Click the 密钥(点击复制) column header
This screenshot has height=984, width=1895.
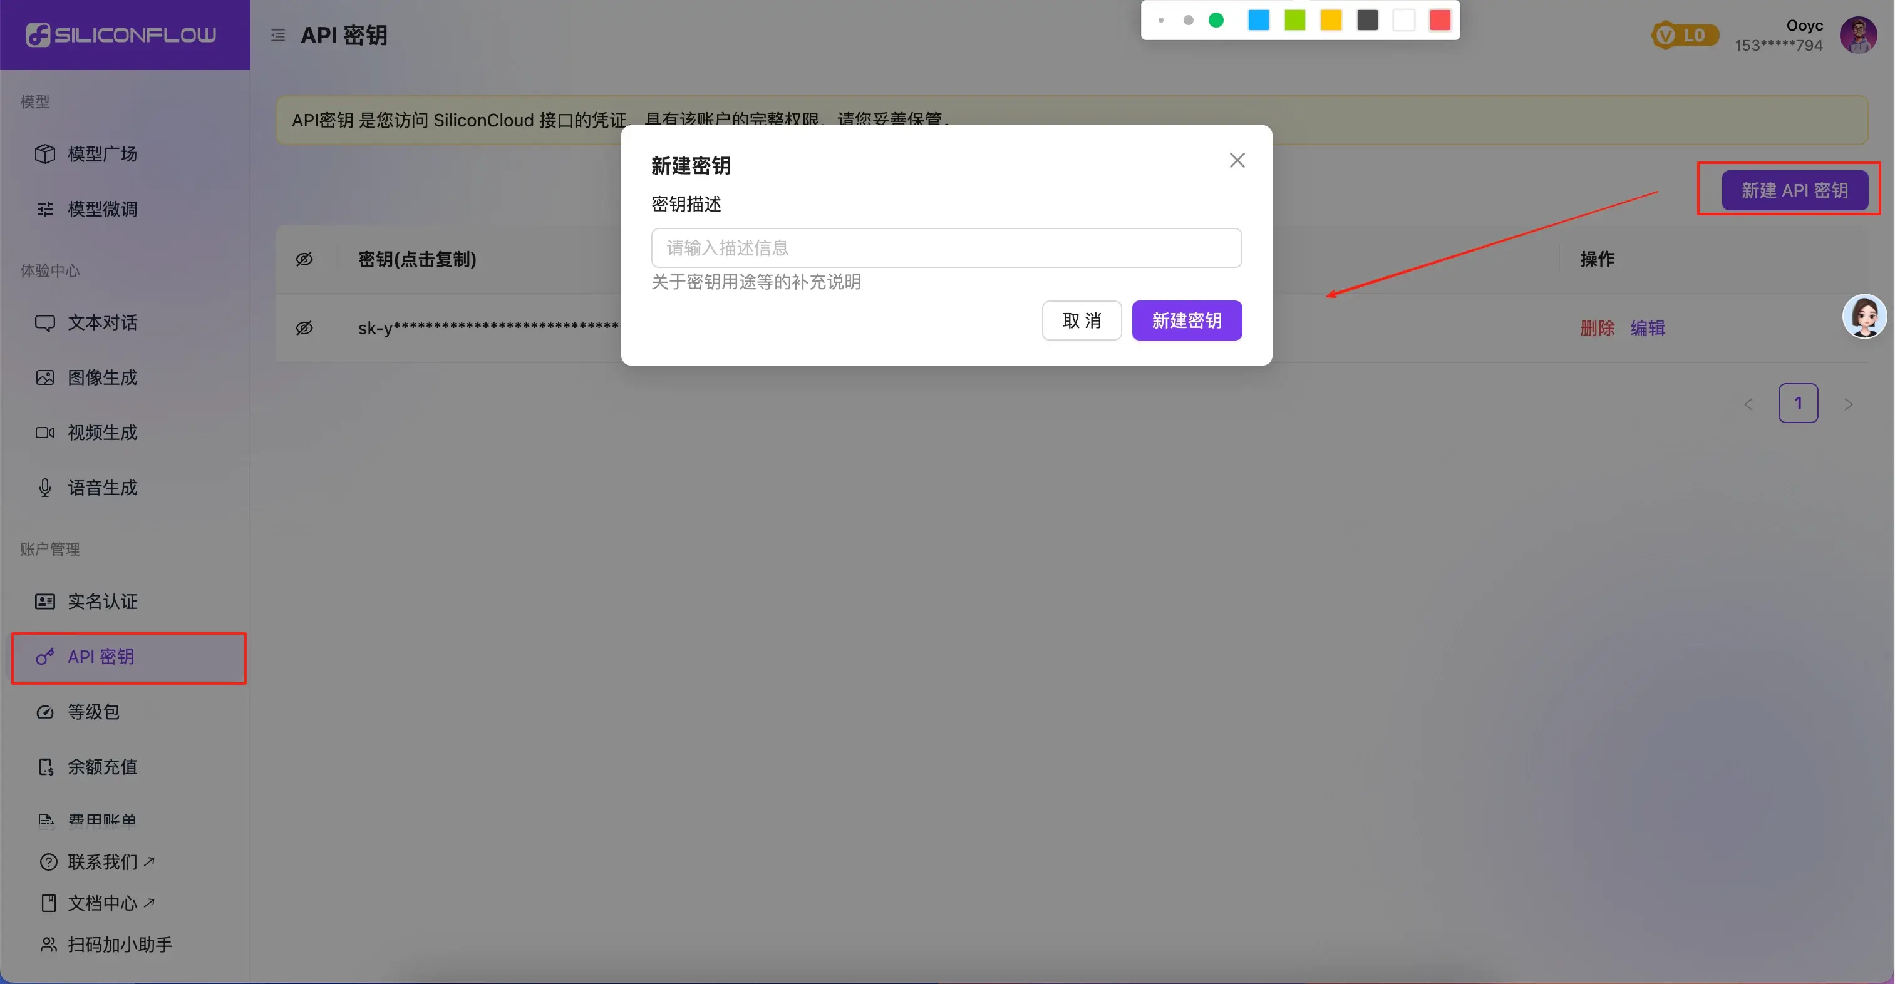[x=417, y=259]
